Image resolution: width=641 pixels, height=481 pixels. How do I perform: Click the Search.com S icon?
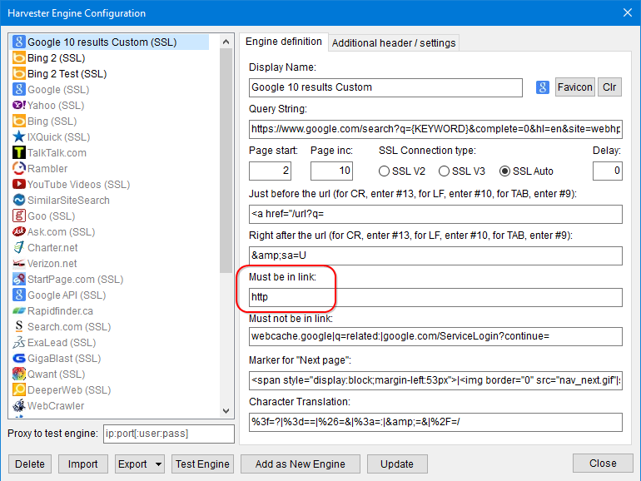pos(19,326)
